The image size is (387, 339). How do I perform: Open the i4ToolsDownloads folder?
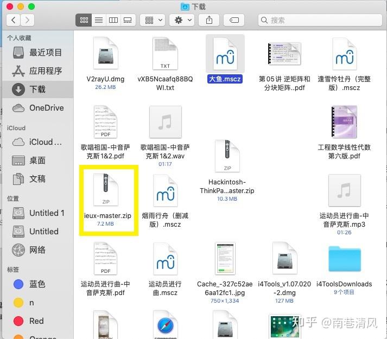point(344,268)
